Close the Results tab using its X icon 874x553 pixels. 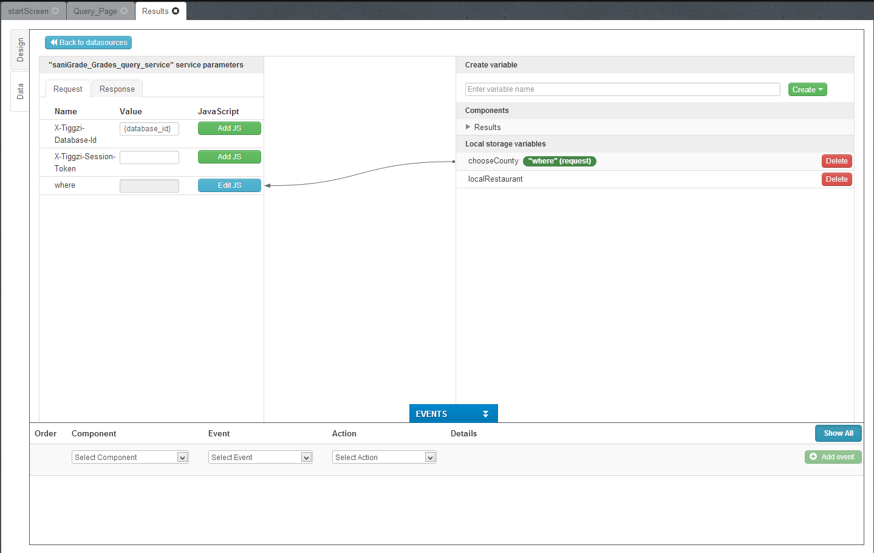[176, 11]
